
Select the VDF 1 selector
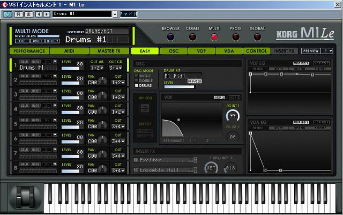point(219,98)
